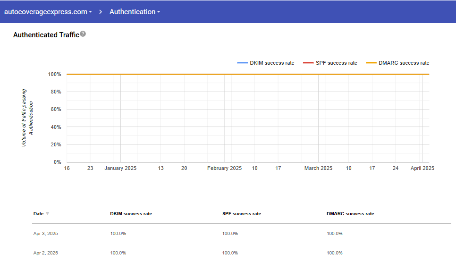Click the breadcrumb chevron separator

pos(101,12)
